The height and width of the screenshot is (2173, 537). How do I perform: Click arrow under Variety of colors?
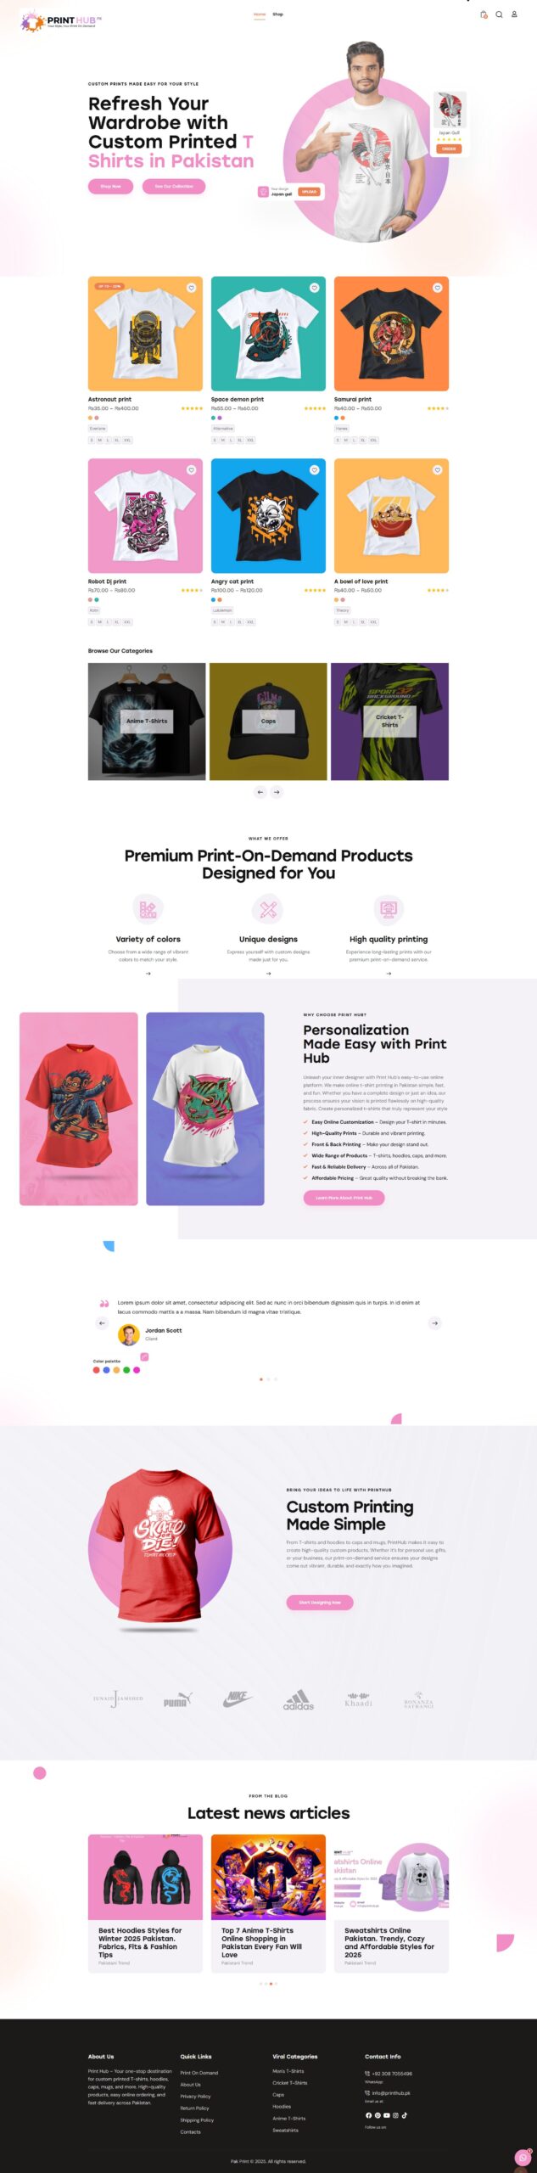(148, 974)
